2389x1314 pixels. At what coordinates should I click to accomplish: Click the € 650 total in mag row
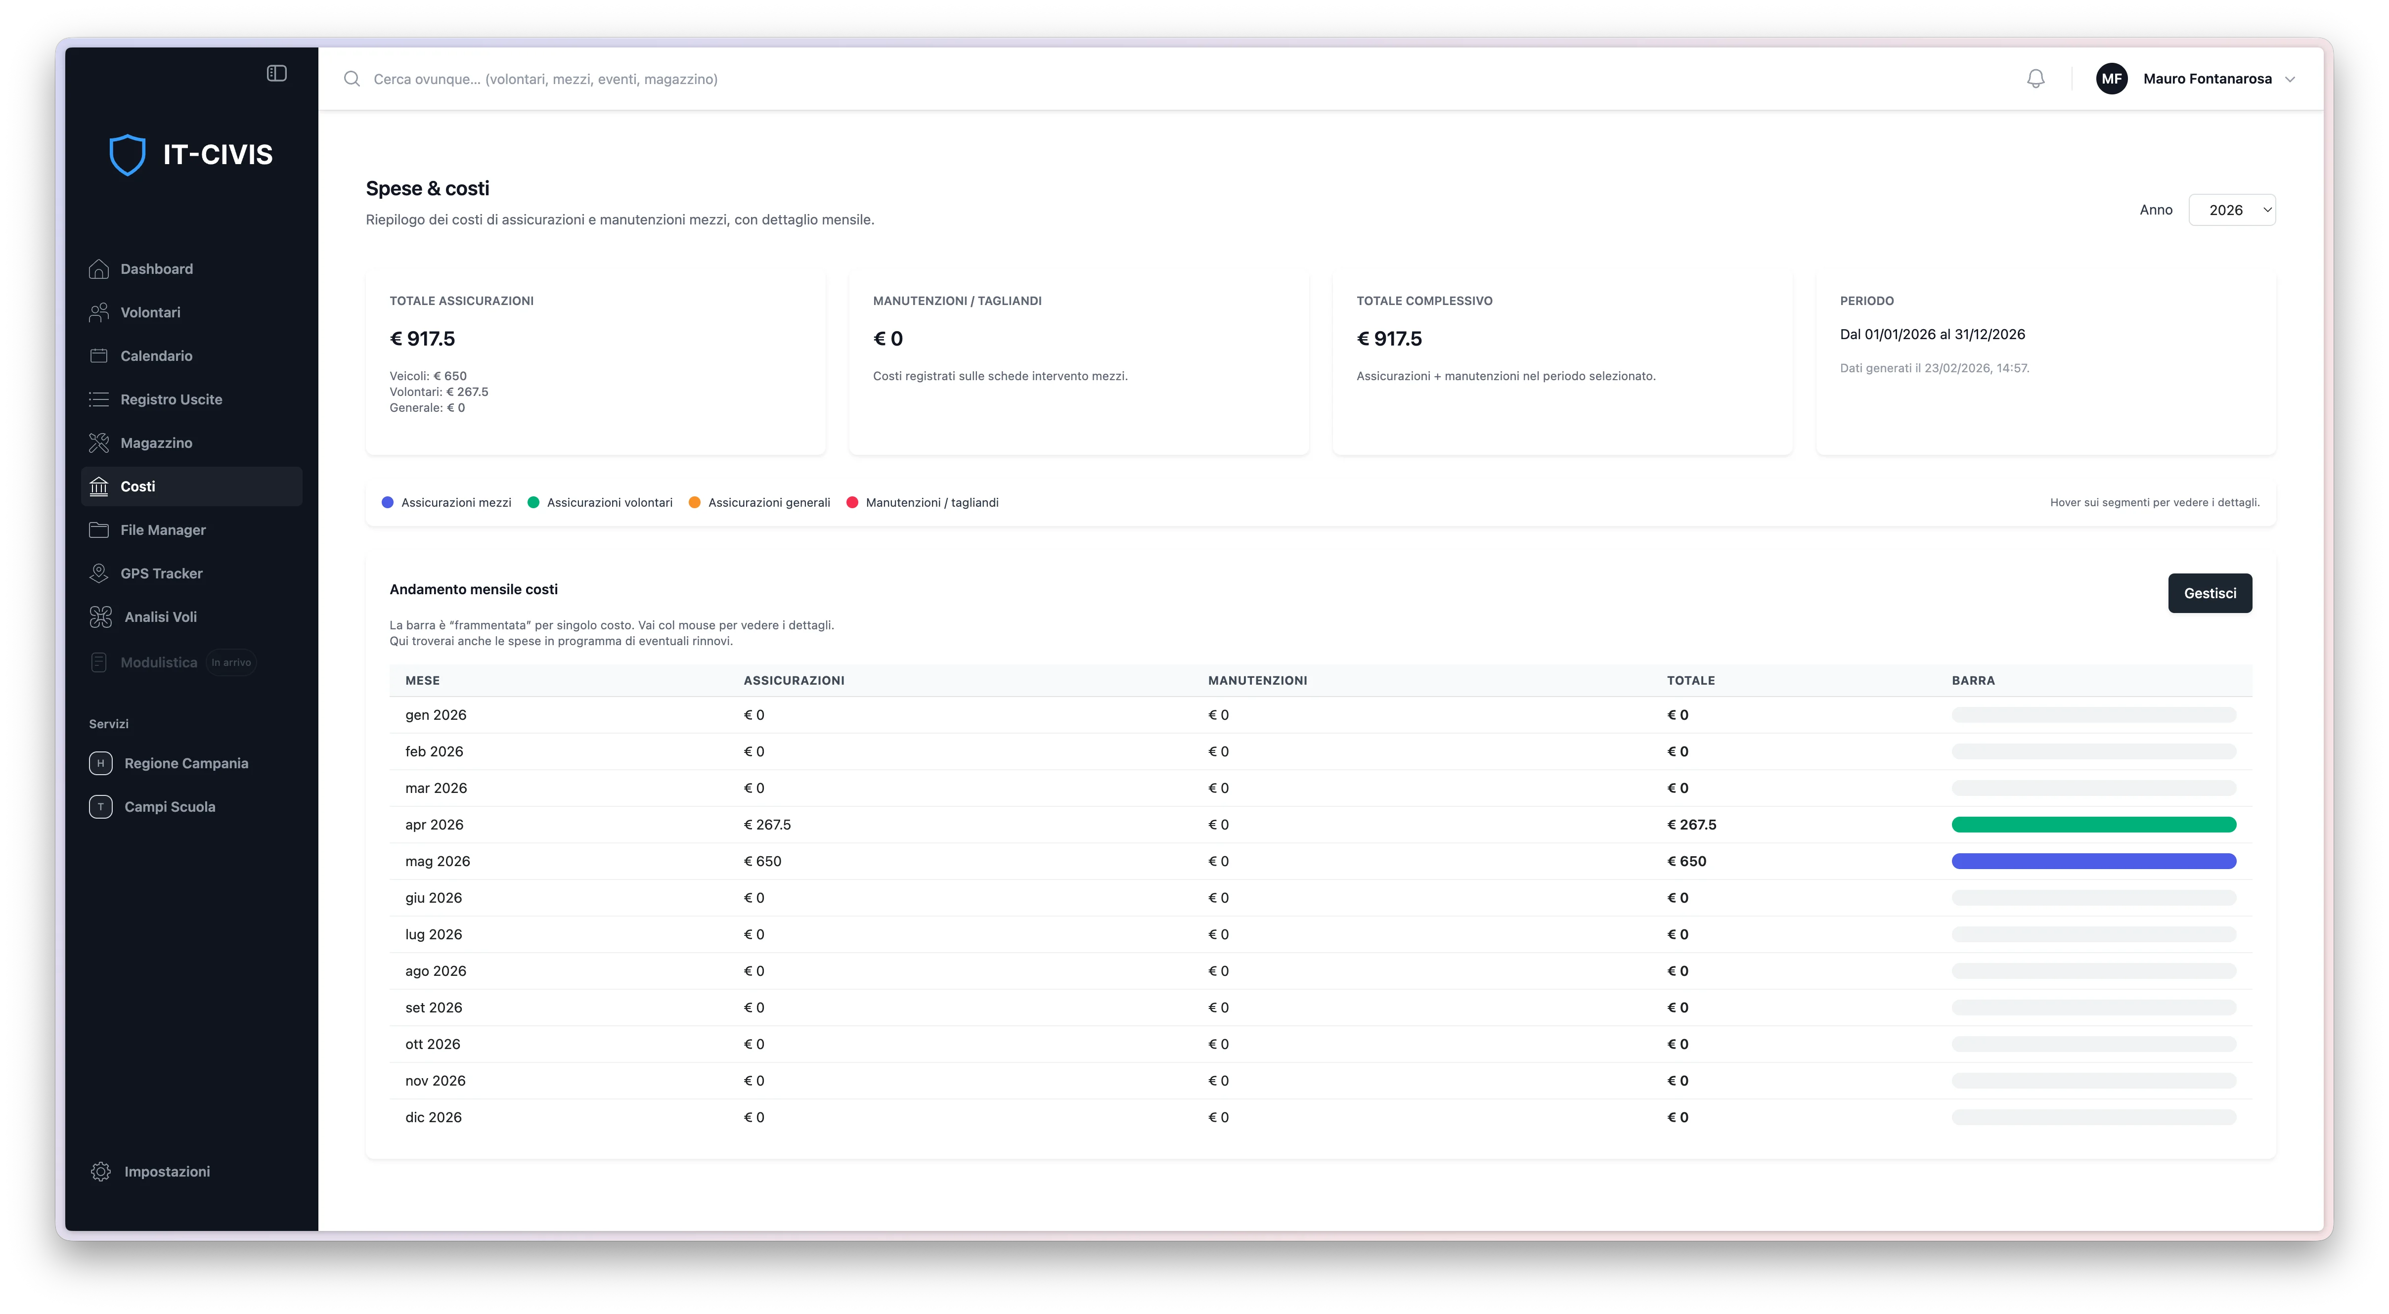tap(1686, 862)
